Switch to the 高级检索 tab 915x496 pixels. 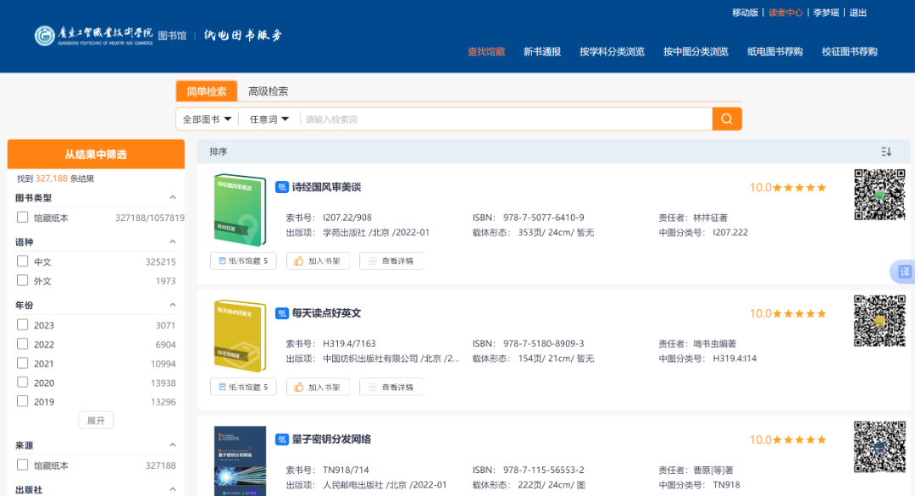268,91
